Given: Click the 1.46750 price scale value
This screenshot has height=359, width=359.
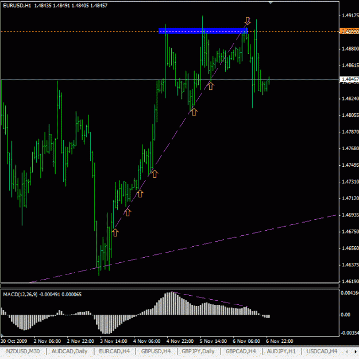Looking at the screenshot, I should click(x=350, y=231).
